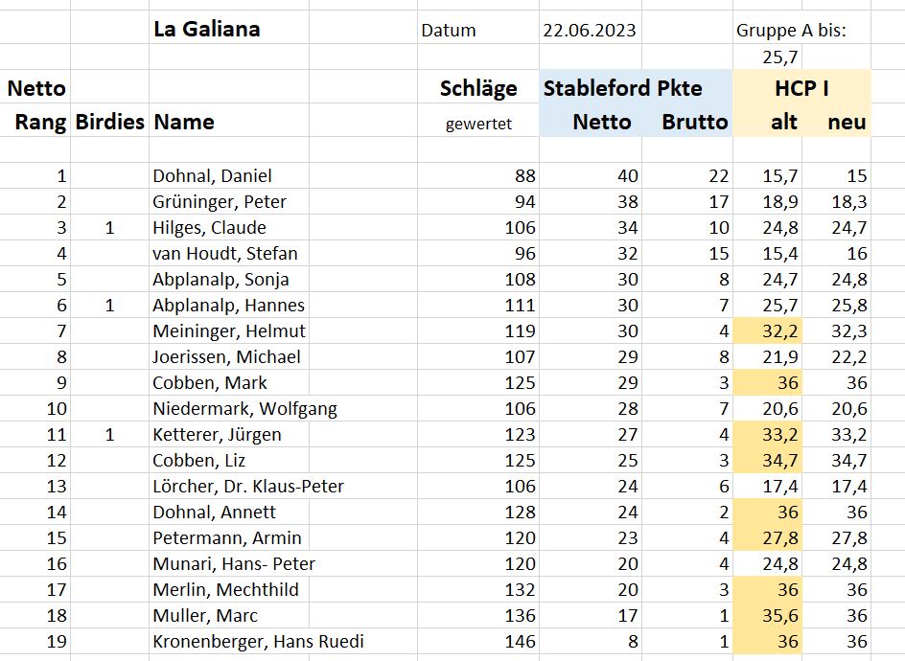Select the name Niedermark, Wolfgang
905x661 pixels.
point(244,409)
